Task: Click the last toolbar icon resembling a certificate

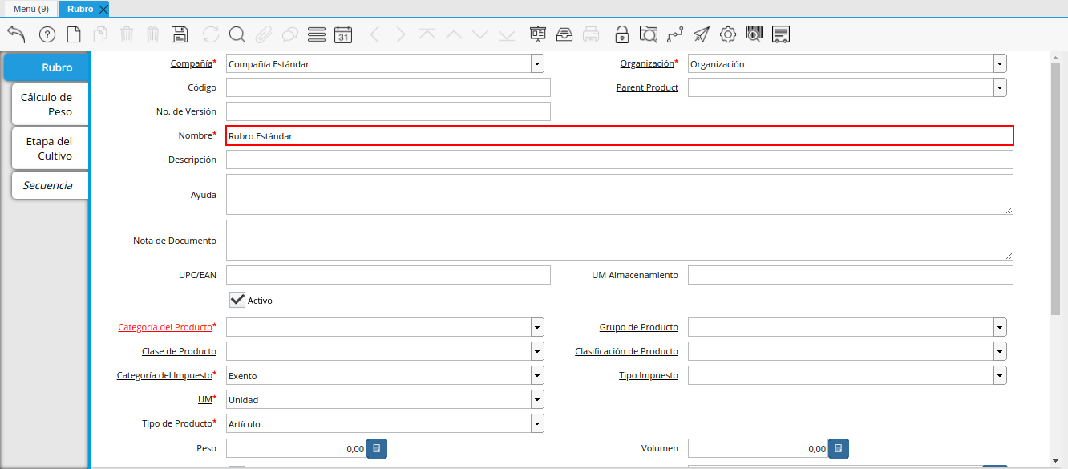Action: coord(781,34)
